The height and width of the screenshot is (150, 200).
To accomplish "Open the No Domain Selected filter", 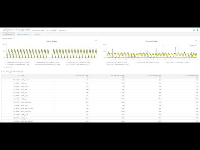I will coord(38,31).
